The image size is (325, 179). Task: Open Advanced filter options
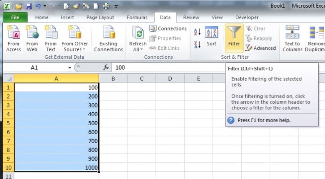coord(260,48)
